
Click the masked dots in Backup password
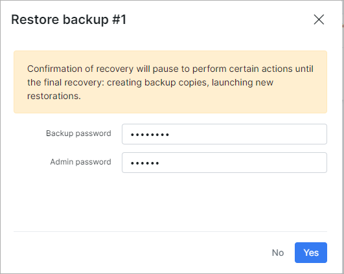[x=150, y=135]
